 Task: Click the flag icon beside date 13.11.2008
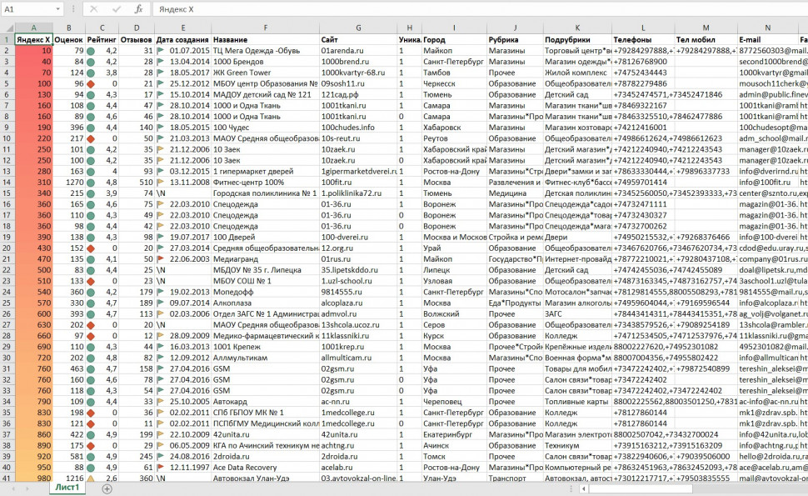pyautogui.click(x=160, y=183)
